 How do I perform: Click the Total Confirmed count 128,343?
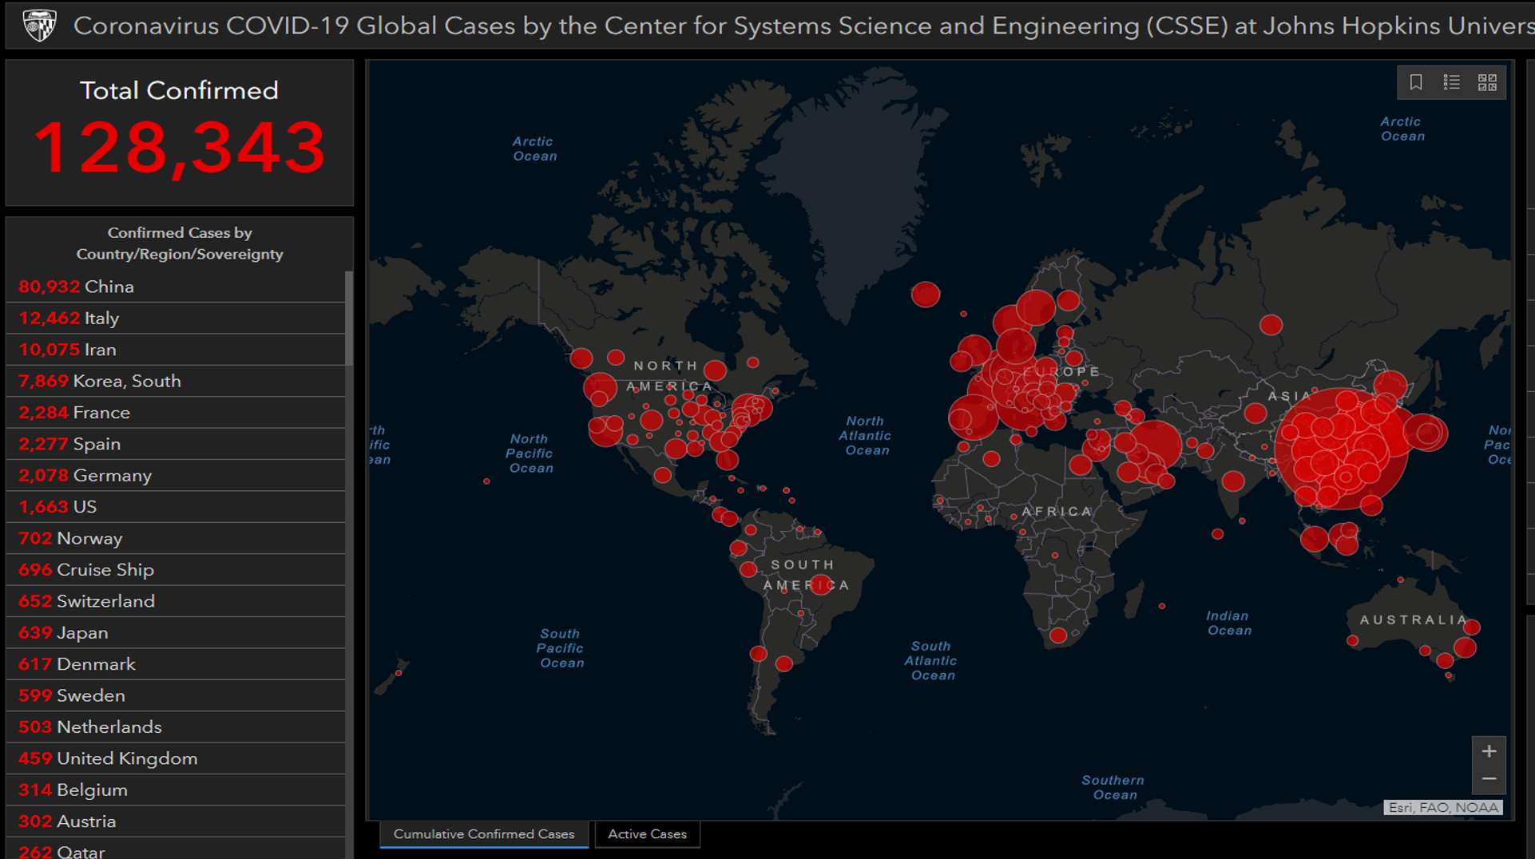tap(180, 147)
